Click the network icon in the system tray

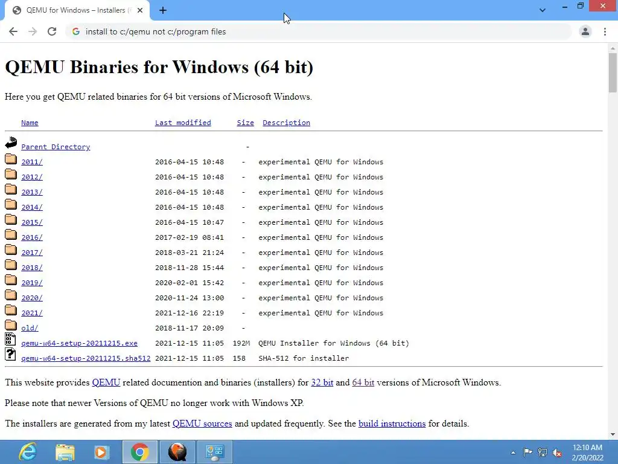543,453
